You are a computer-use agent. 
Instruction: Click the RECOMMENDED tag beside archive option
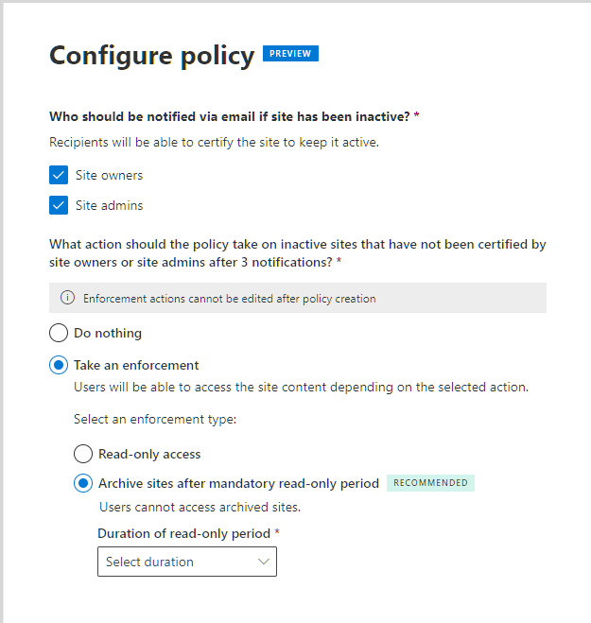[x=430, y=483]
